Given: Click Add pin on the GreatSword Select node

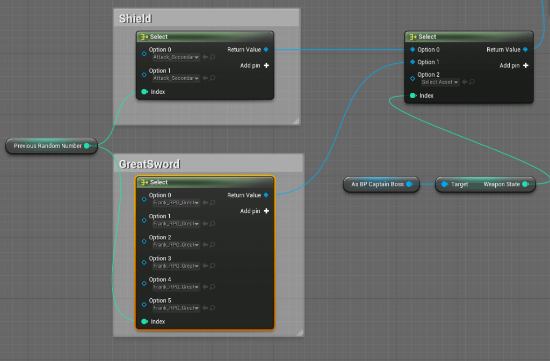Looking at the screenshot, I should [x=254, y=211].
